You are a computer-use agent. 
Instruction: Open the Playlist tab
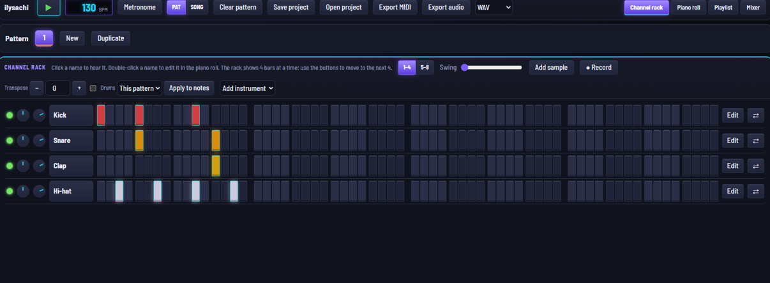pos(723,8)
